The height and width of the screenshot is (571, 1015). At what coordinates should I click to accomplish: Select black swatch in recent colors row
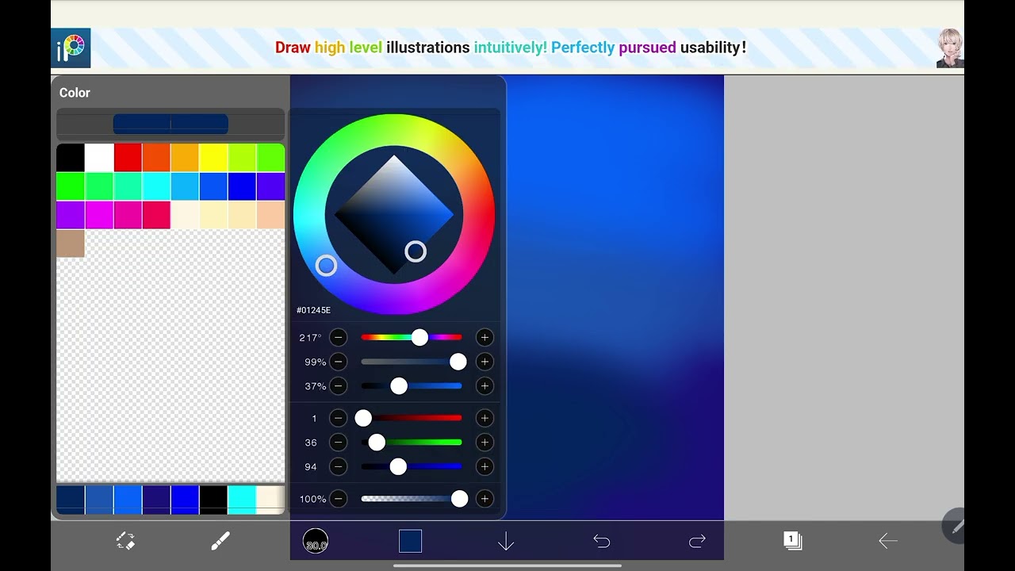pos(213,500)
